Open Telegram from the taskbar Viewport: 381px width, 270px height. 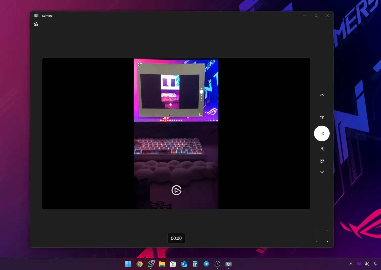click(x=206, y=264)
